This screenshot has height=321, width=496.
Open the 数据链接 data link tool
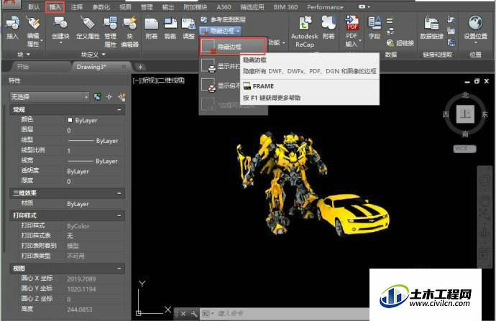pos(431,28)
